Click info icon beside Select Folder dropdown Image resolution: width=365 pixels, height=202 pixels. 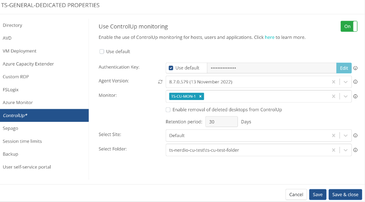pos(355,150)
